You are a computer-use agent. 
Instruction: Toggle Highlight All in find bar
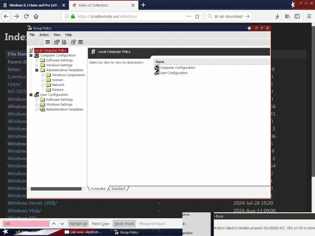78,224
